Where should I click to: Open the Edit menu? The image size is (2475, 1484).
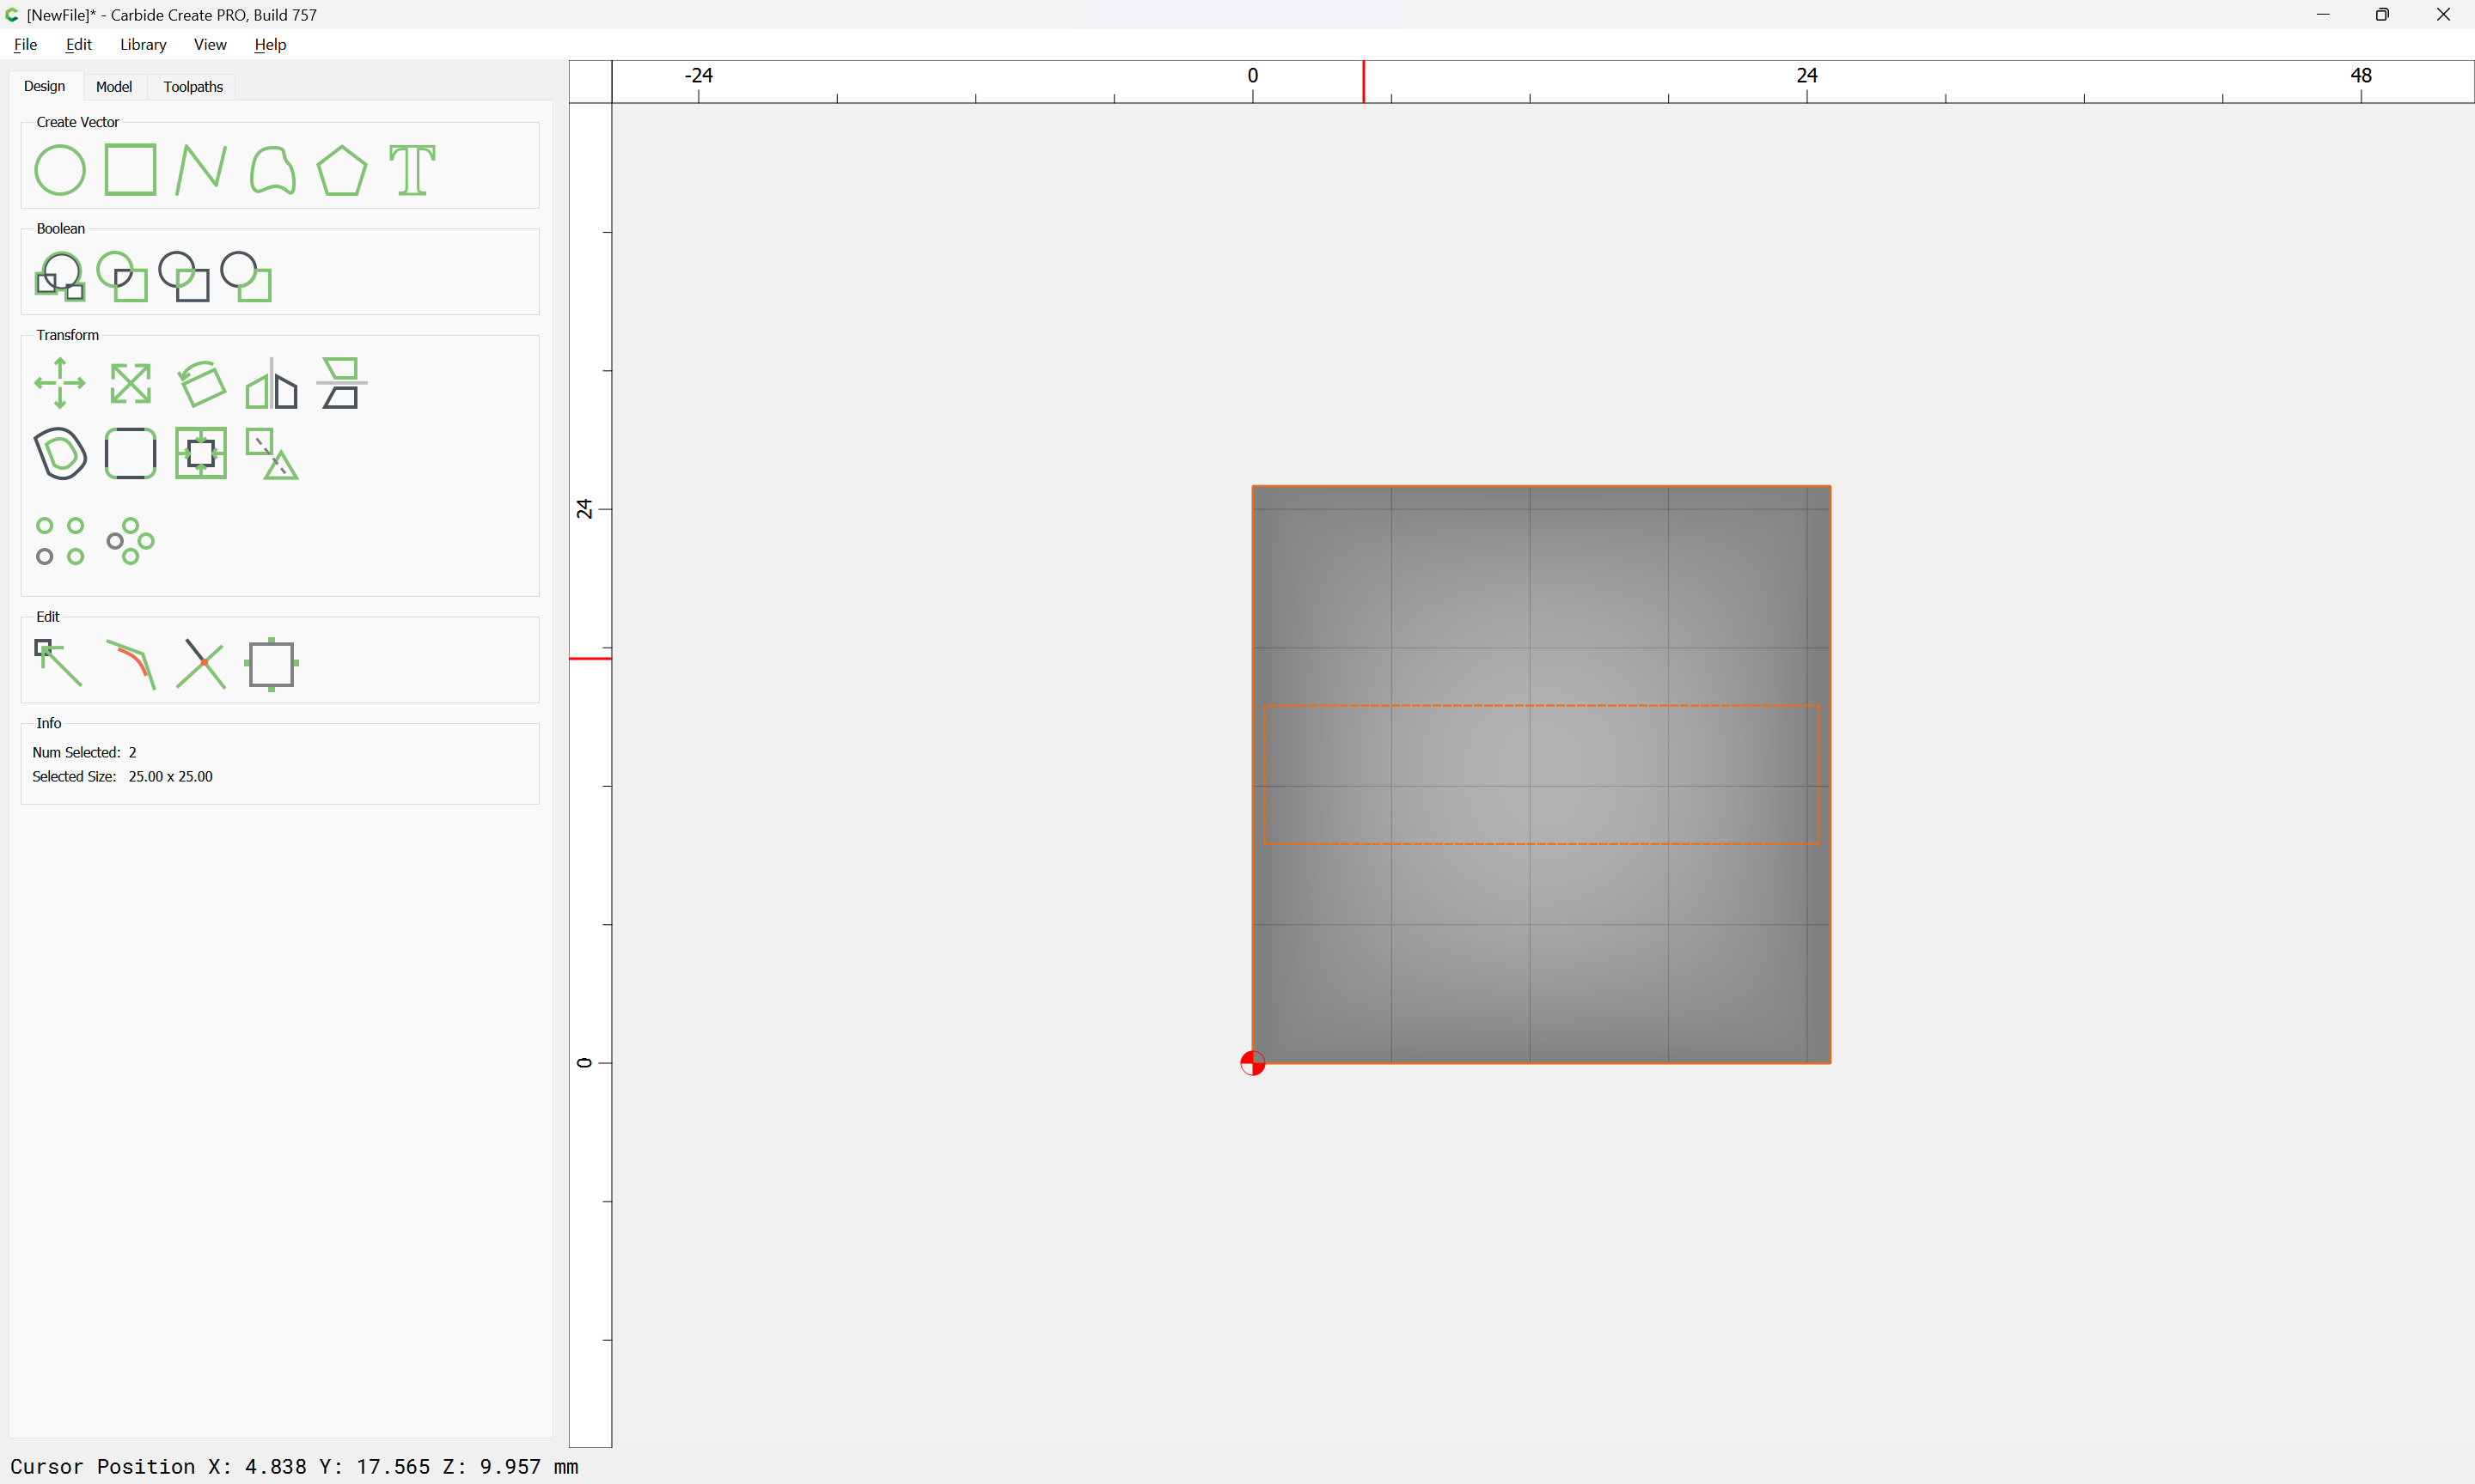(x=78, y=44)
